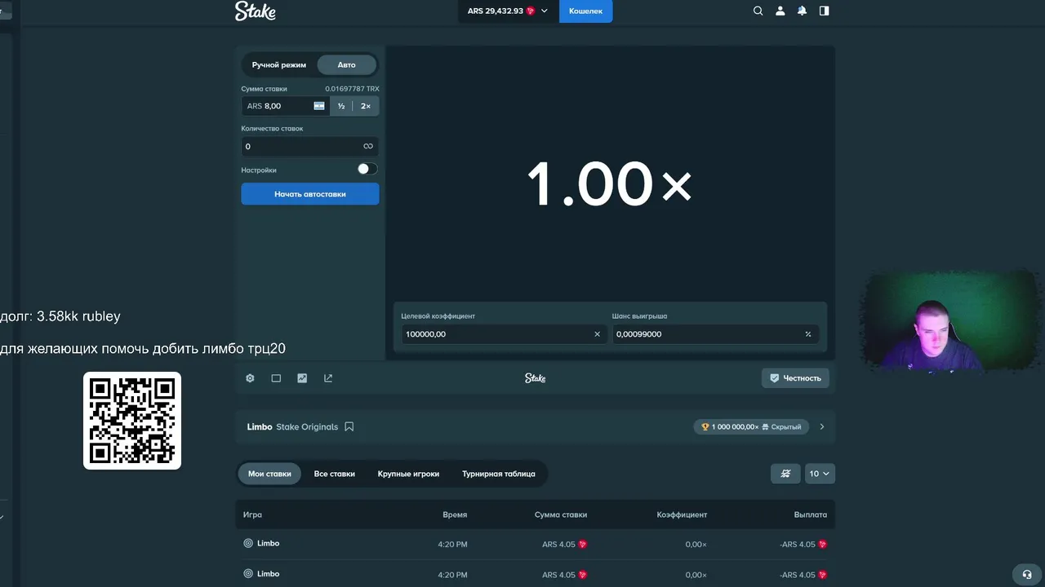Viewport: 1045px width, 587px height.
Task: Click the Выплата column header
Action: click(x=811, y=515)
